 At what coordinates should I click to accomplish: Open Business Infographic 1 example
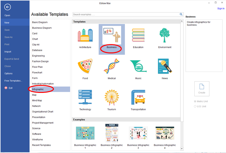click(x=85, y=133)
